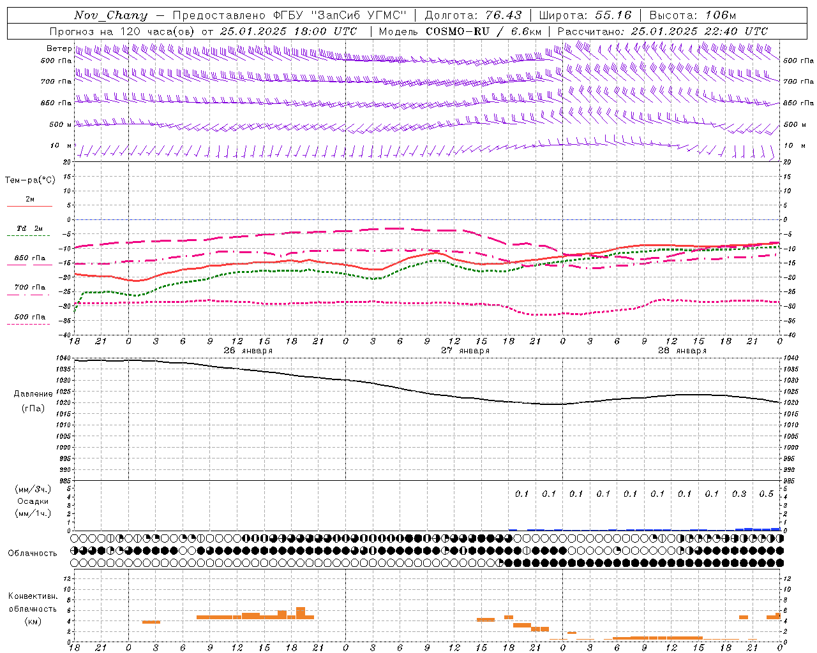Image resolution: width=817 pixels, height=653 pixels.
Task: Click the 27 января date label
Action: [465, 351]
